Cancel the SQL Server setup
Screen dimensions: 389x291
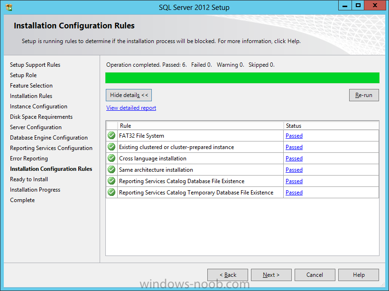coord(315,275)
